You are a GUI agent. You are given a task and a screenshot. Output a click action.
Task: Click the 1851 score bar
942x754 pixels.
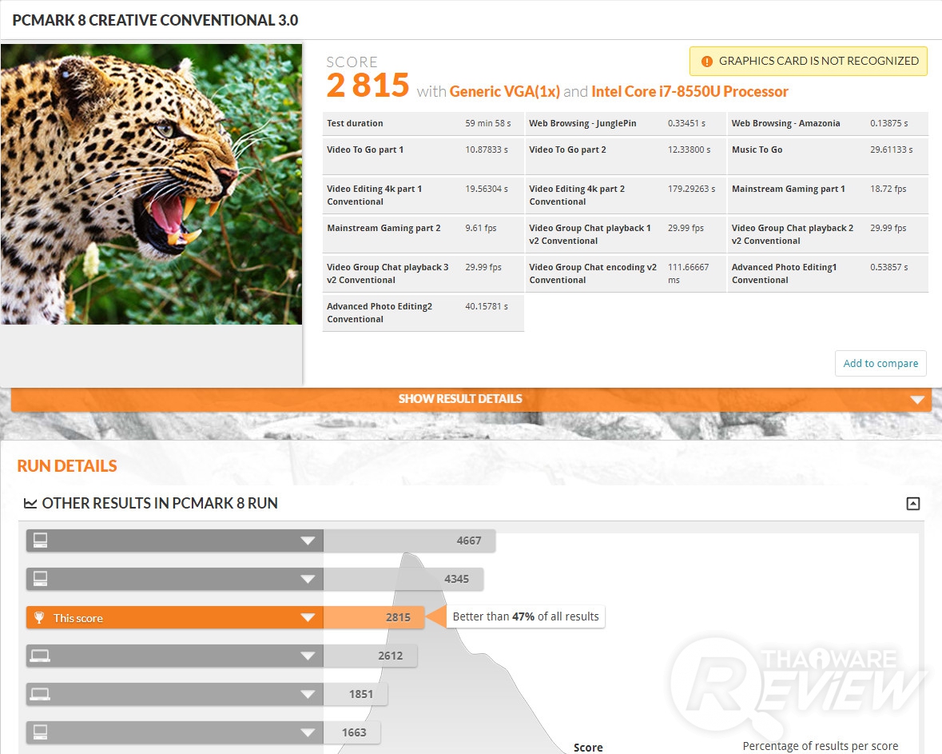(x=355, y=695)
